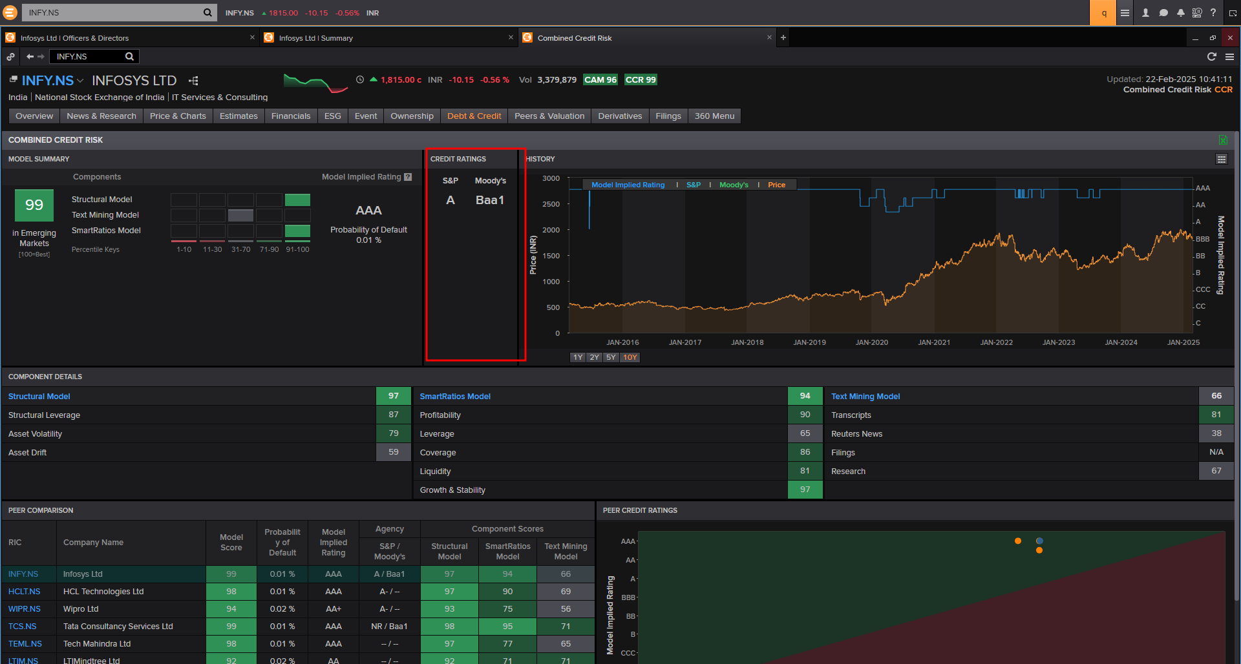Open the notifications bell icon

[x=1181, y=13]
